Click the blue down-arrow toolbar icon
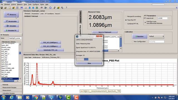Image resolution: width=178 pixels, height=100 pixels. click(x=30, y=8)
